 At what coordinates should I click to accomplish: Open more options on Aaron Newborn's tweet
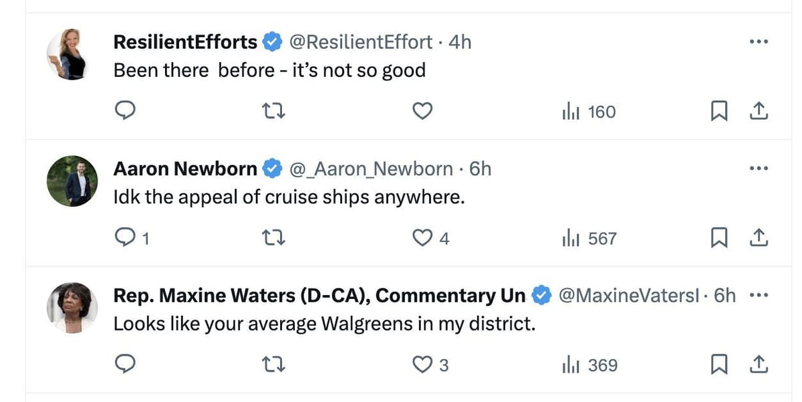pyautogui.click(x=759, y=168)
